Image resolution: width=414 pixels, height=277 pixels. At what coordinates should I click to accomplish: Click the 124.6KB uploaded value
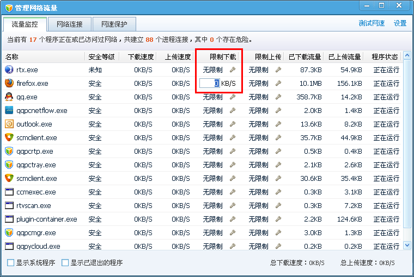(x=349, y=219)
